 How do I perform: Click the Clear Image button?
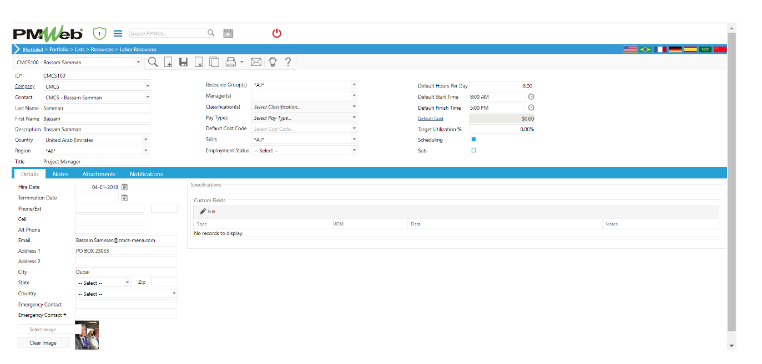(43, 342)
